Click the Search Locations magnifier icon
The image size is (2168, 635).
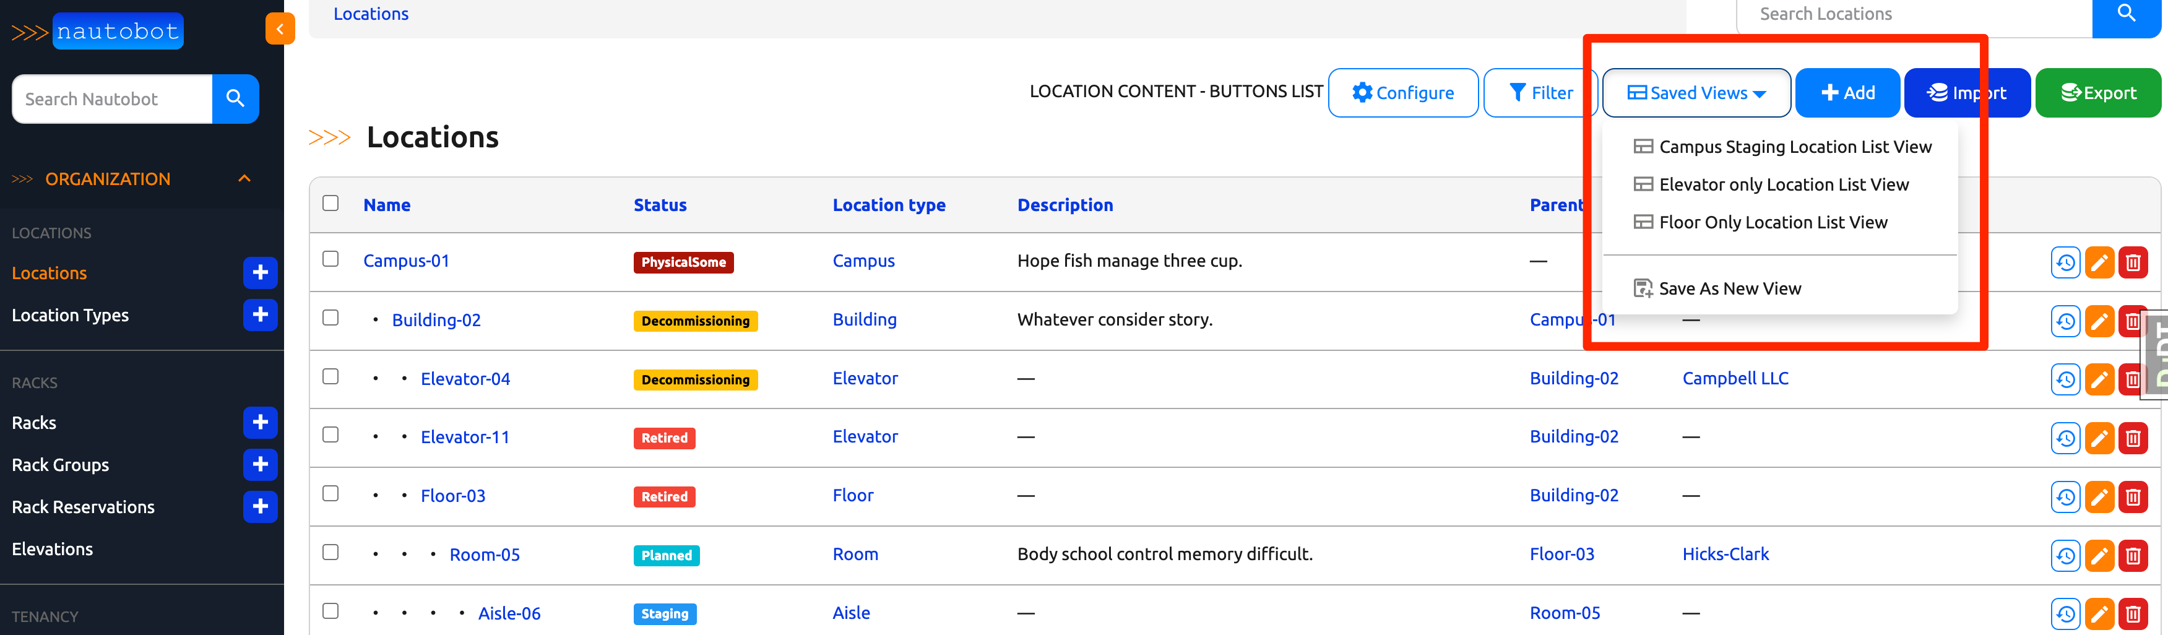(2126, 12)
